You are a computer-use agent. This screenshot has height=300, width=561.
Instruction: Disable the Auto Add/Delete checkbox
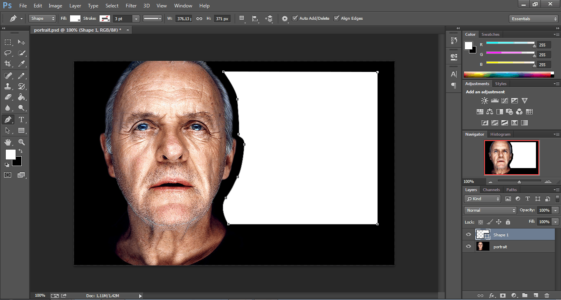point(295,18)
